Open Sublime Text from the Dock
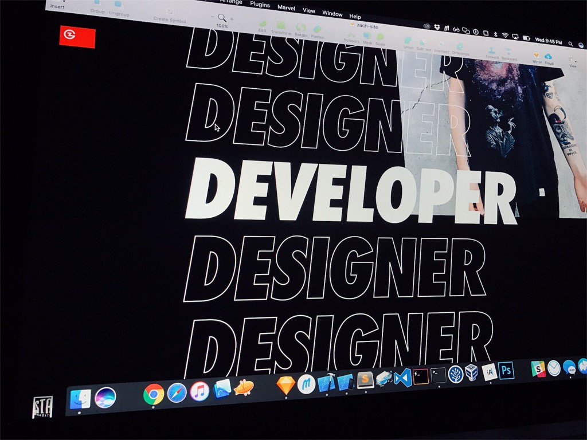The image size is (587, 440). pos(365,380)
